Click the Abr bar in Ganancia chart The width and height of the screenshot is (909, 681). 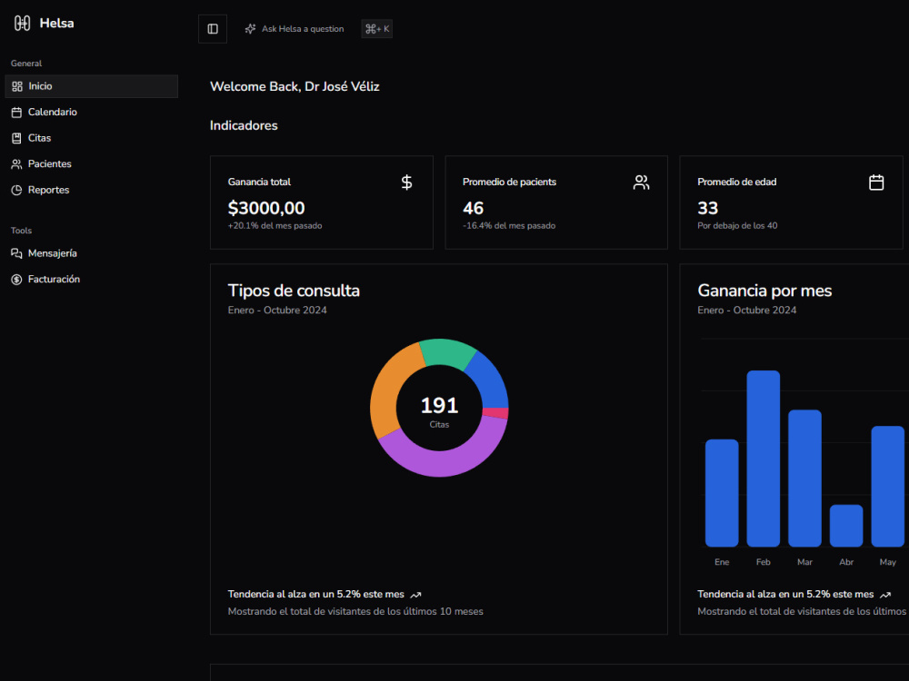tap(846, 526)
